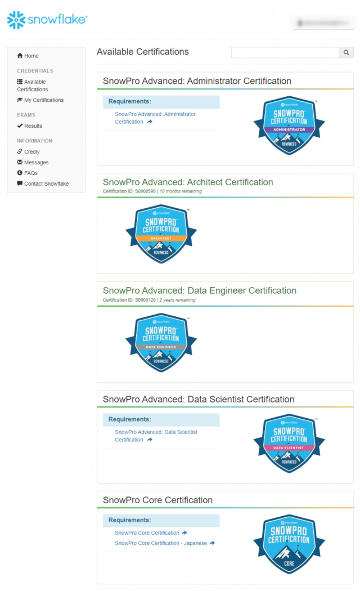Image resolution: width=360 pixels, height=591 pixels.
Task: Click the Data Scientist SnowPro badge image
Action: [x=289, y=444]
